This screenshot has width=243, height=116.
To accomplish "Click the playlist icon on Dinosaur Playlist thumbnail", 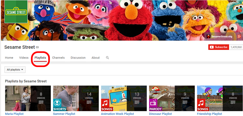I will point(185,102).
